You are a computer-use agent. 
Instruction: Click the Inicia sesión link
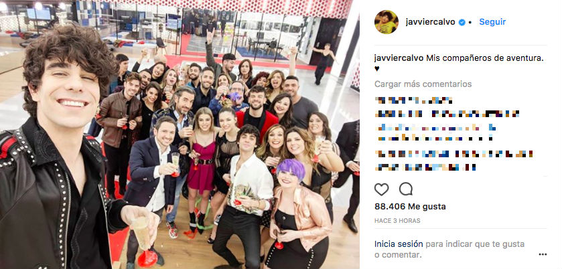399,244
